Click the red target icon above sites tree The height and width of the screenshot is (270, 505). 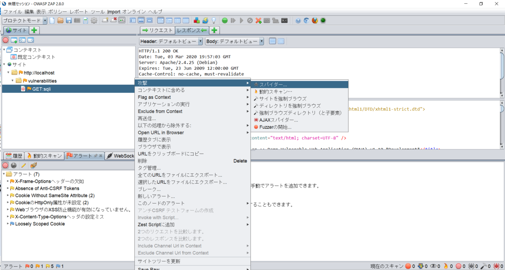[x=5, y=40]
